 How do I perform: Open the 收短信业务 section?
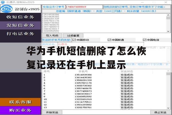(20, 17)
